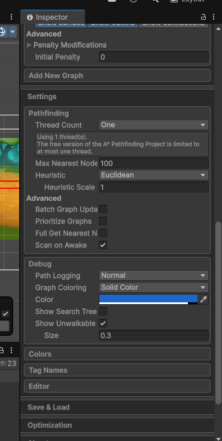This screenshot has height=441, width=222.
Task: Toggle Batch Graph Updates checkbox
Action: [x=103, y=209]
